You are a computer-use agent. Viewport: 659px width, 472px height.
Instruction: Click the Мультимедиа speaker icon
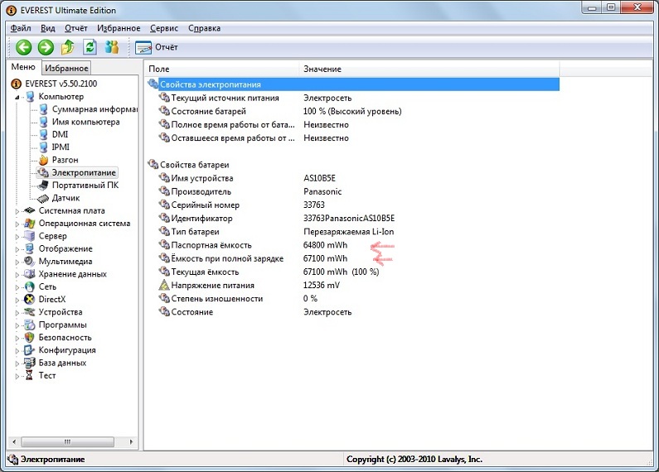(29, 261)
